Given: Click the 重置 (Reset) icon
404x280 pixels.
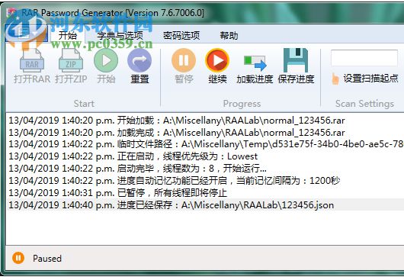Looking at the screenshot, I should click(139, 60).
